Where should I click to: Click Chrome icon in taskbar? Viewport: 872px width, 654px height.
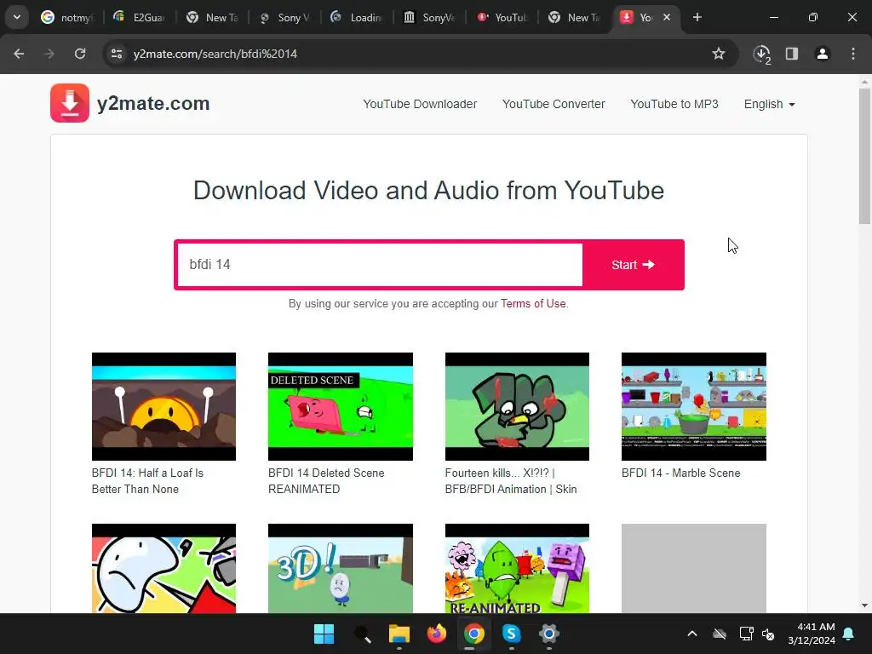pos(473,634)
